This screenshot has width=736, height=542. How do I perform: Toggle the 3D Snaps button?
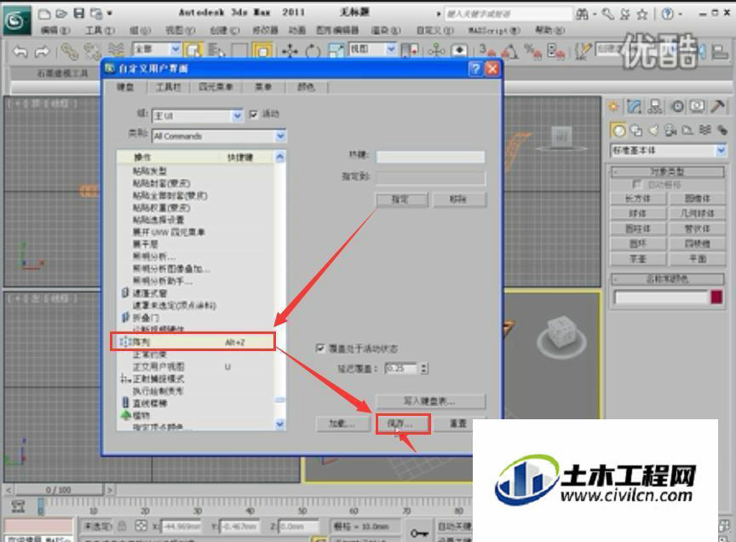486,50
